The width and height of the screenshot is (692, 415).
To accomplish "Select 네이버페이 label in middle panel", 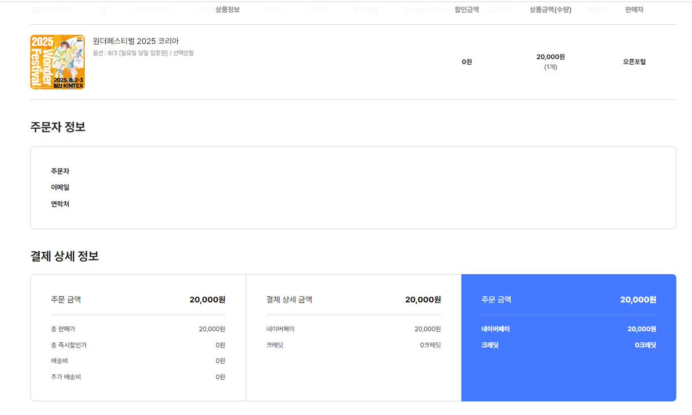I will pos(280,329).
